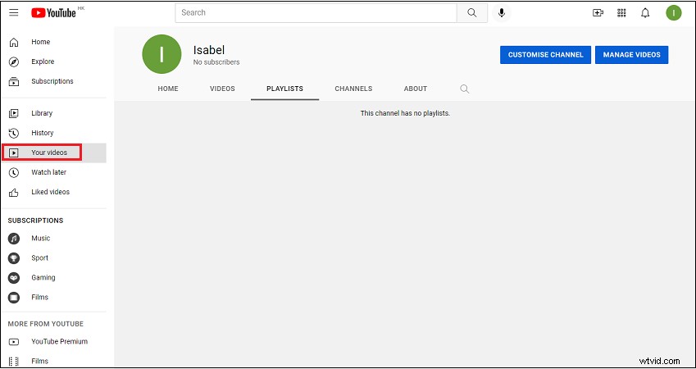696x369 pixels.
Task: Click the large Isabel channel avatar
Action: coord(161,54)
